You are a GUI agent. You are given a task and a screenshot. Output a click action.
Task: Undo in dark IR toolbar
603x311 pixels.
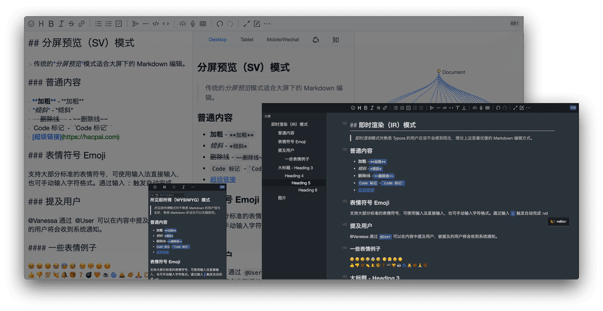[x=498, y=108]
